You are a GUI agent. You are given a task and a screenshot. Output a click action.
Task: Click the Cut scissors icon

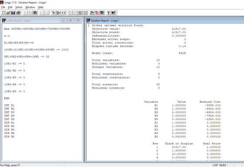(x=25, y=13)
